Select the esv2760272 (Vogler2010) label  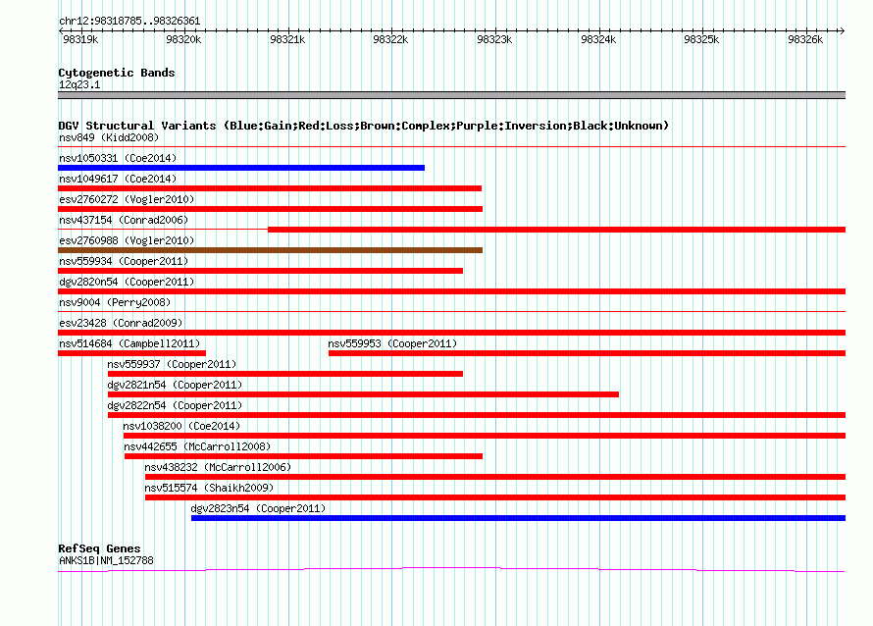tap(127, 199)
